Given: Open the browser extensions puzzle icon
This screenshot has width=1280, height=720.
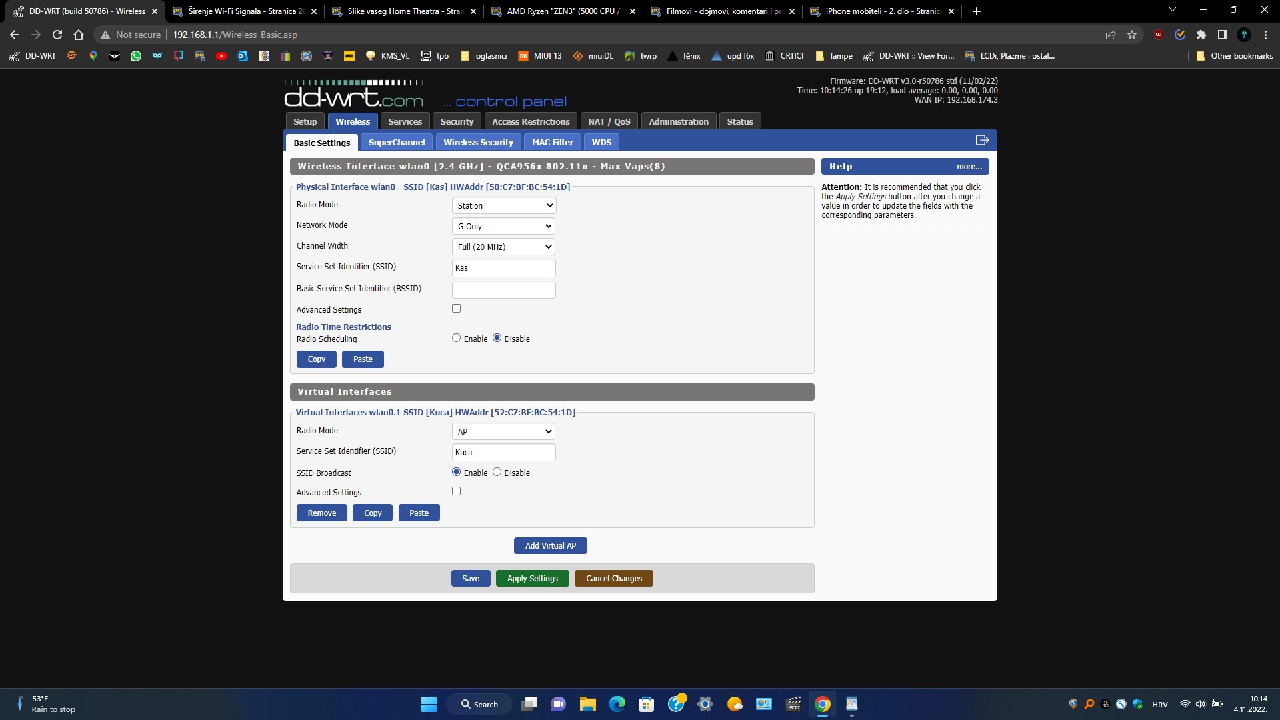Looking at the screenshot, I should point(1201,35).
